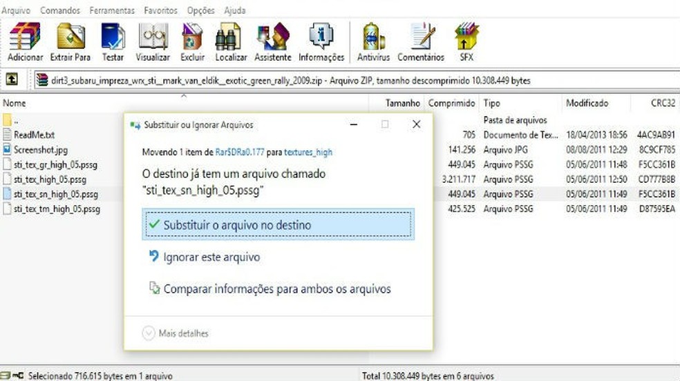This screenshot has width=680, height=381.
Task: Open the Ajuda menu
Action: pos(235,10)
